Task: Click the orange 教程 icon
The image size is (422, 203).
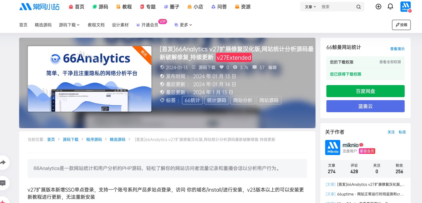Action: 118,7
